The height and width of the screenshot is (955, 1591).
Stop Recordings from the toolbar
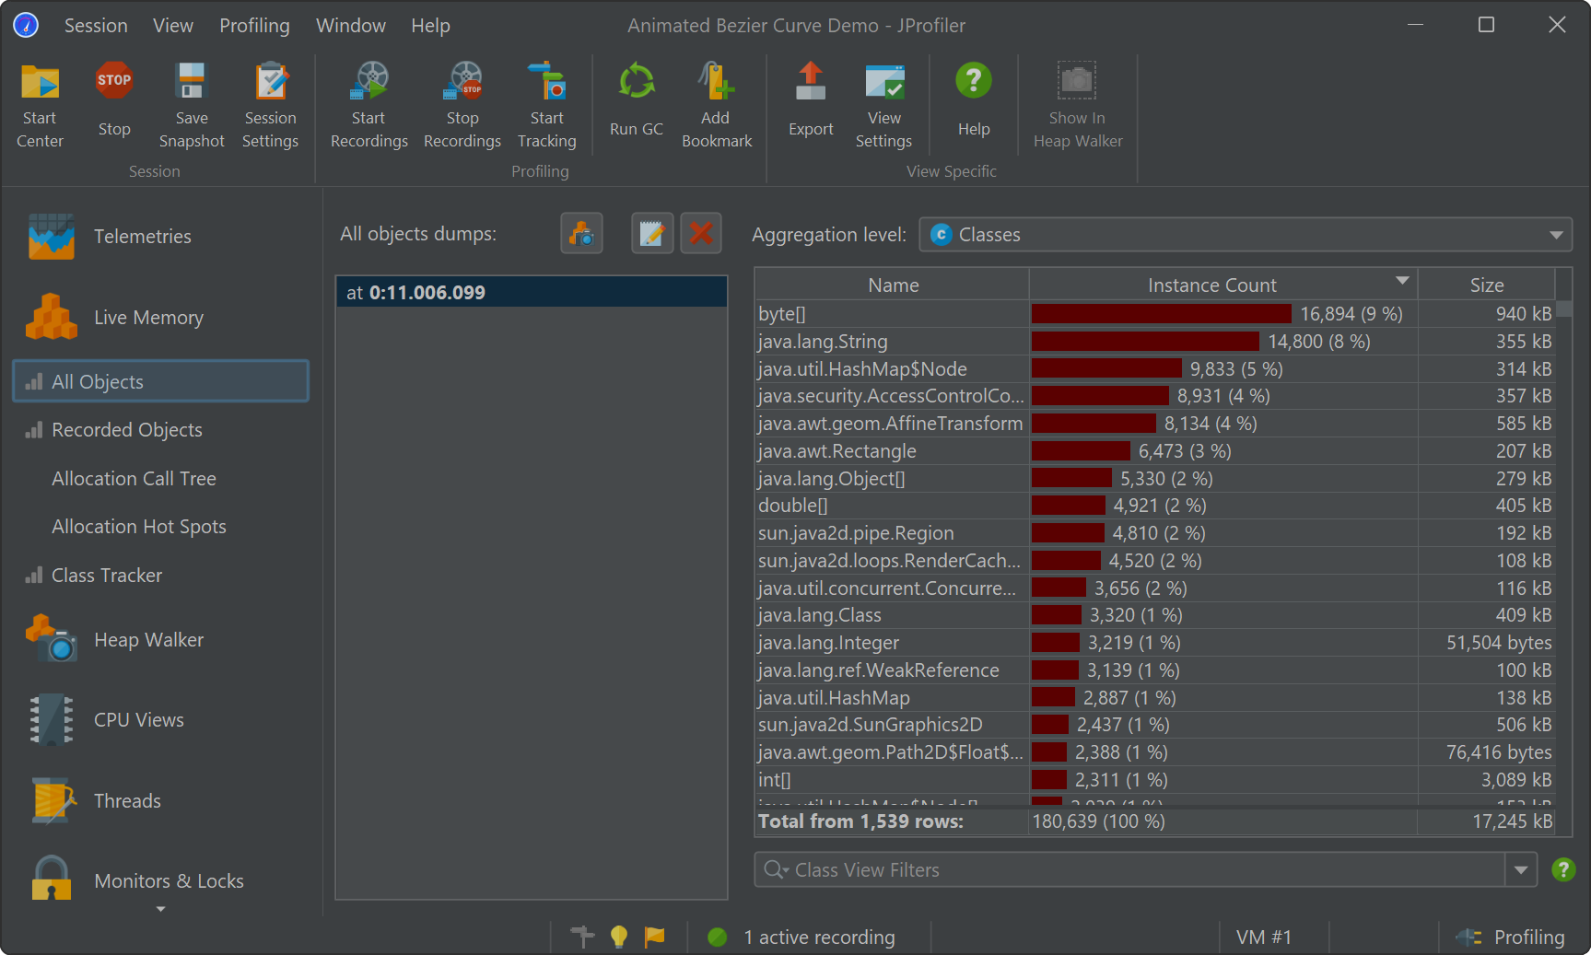[x=462, y=106]
